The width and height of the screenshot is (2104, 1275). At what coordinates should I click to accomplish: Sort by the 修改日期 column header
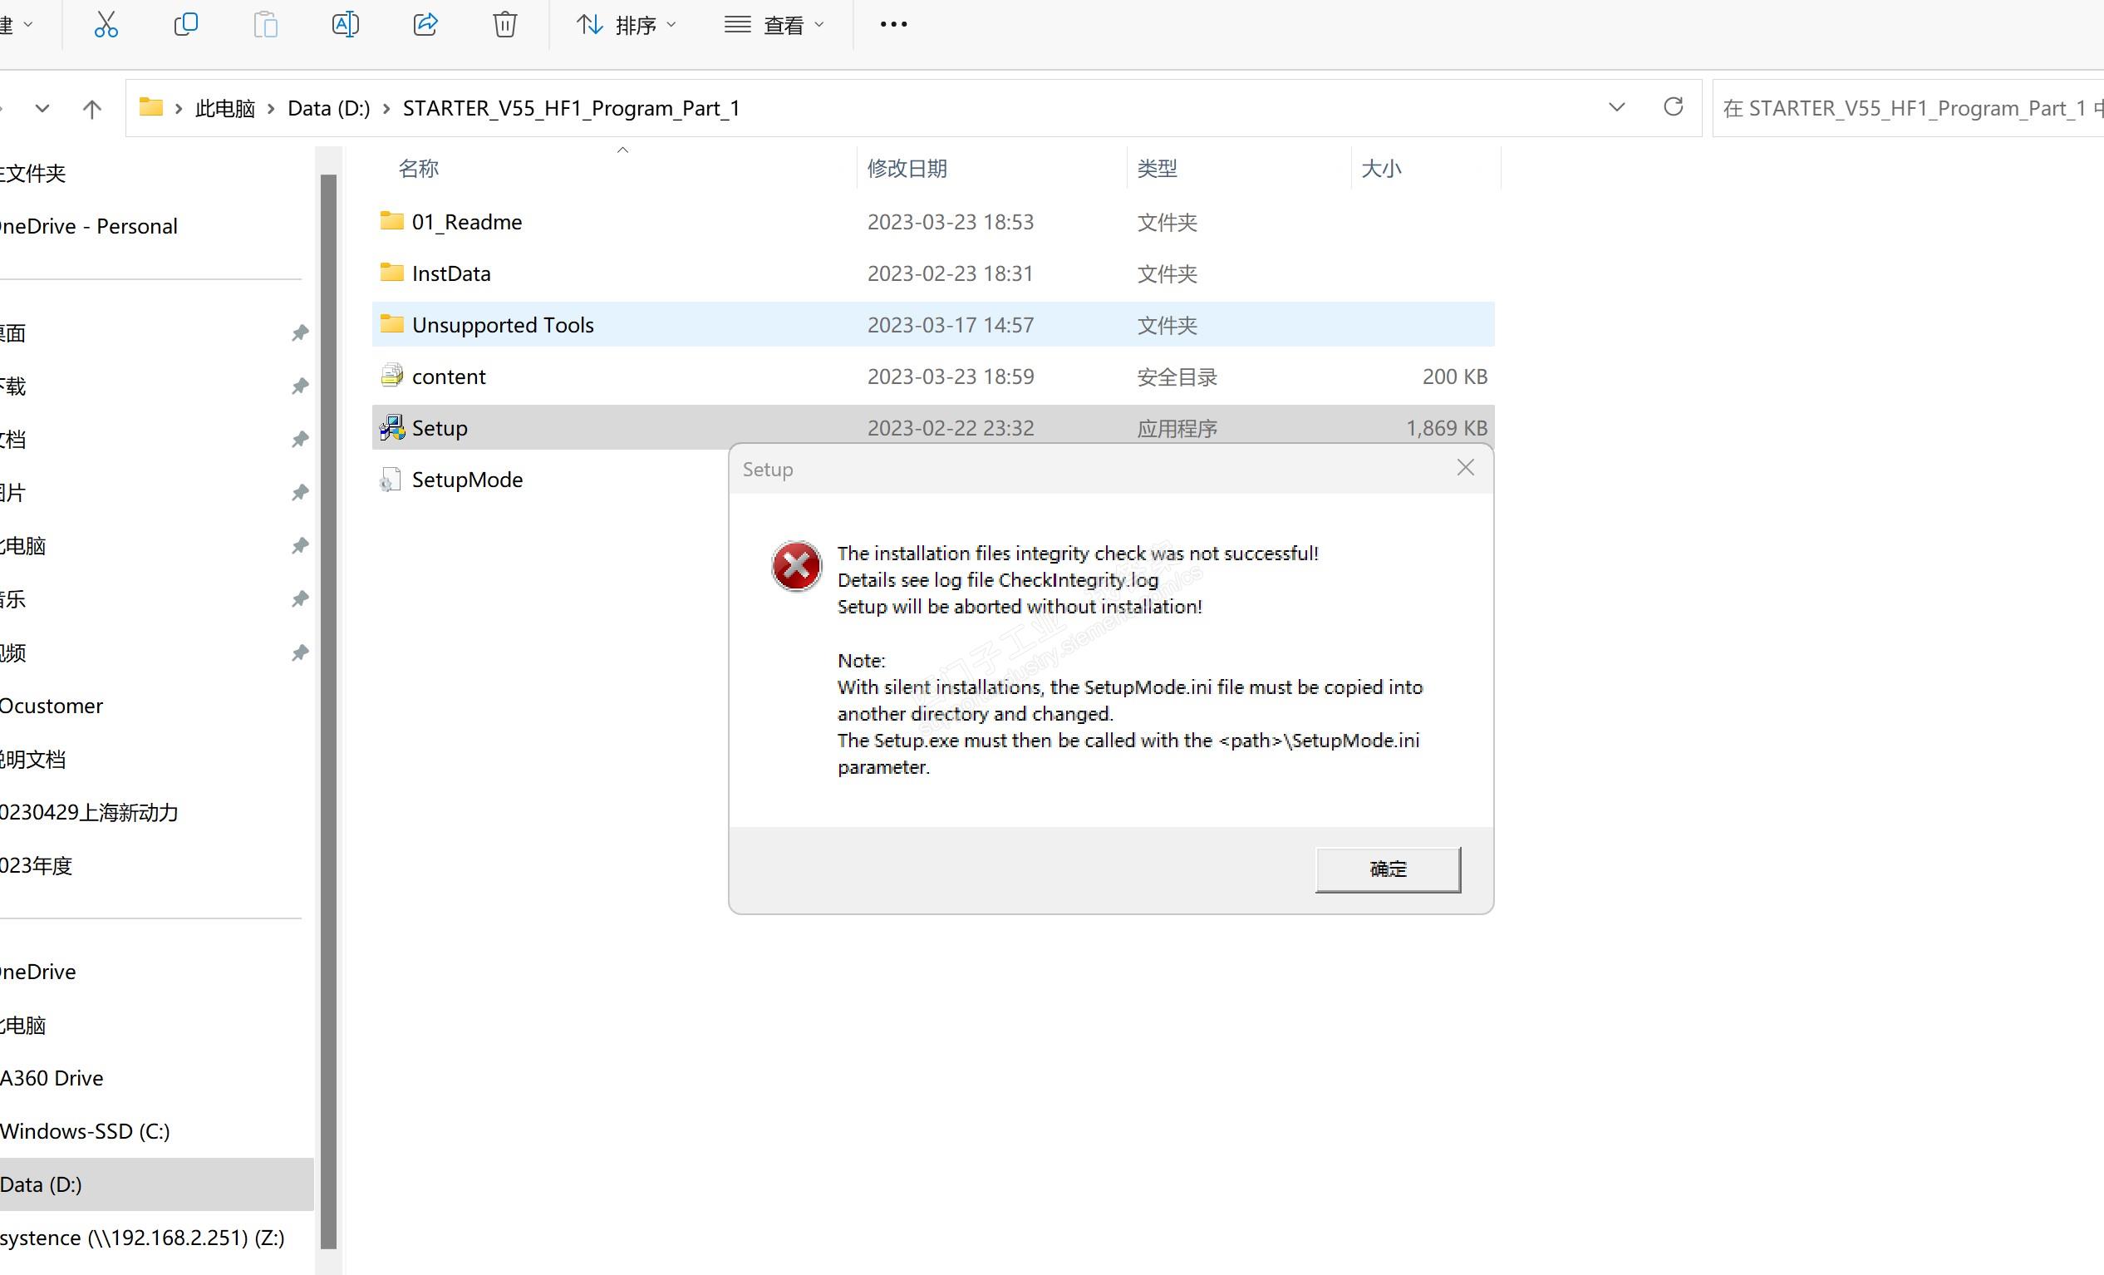pyautogui.click(x=907, y=168)
